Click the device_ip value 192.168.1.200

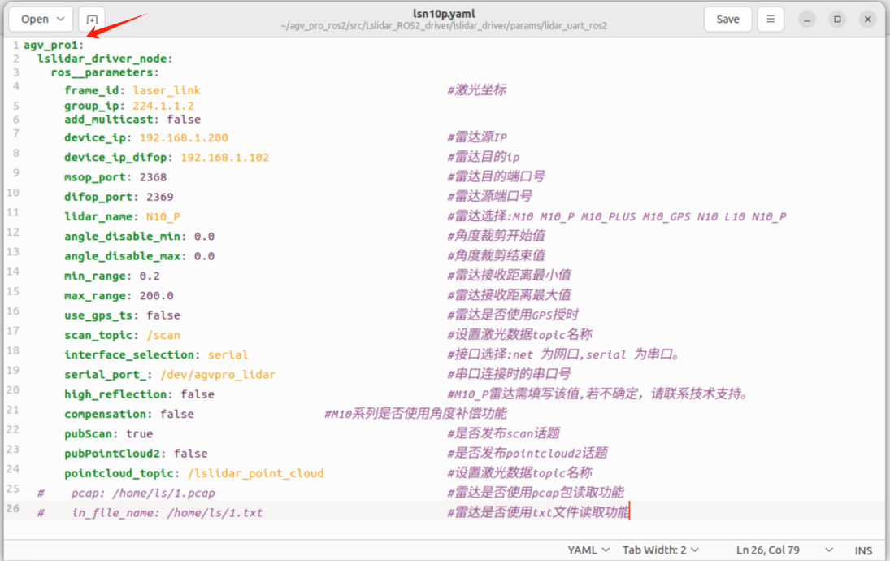pyautogui.click(x=184, y=137)
